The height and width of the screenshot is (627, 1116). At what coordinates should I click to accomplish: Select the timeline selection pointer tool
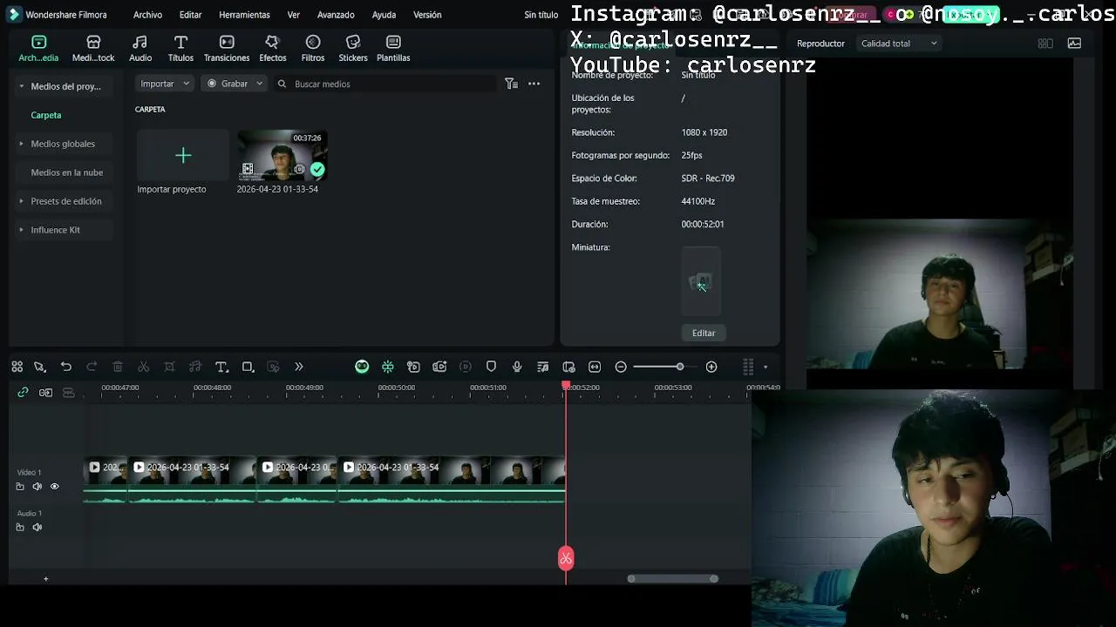click(39, 367)
